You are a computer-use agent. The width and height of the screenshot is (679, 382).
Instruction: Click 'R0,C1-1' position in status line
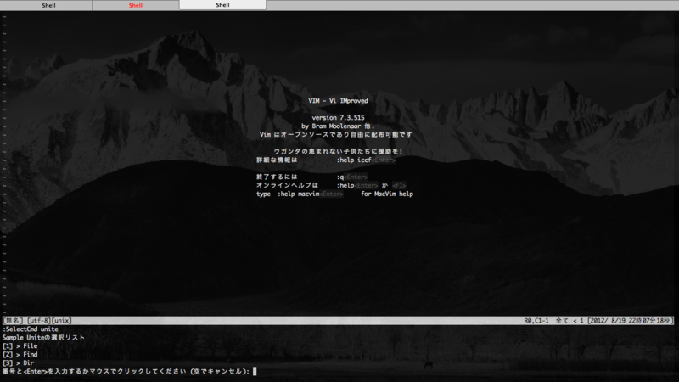coord(536,321)
